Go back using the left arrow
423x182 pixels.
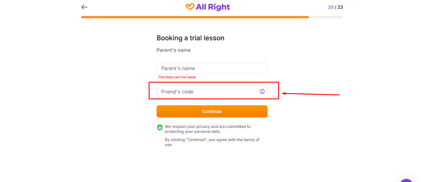85,7
